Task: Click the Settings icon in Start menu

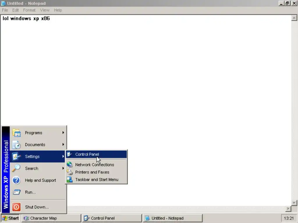Action: tap(17, 157)
